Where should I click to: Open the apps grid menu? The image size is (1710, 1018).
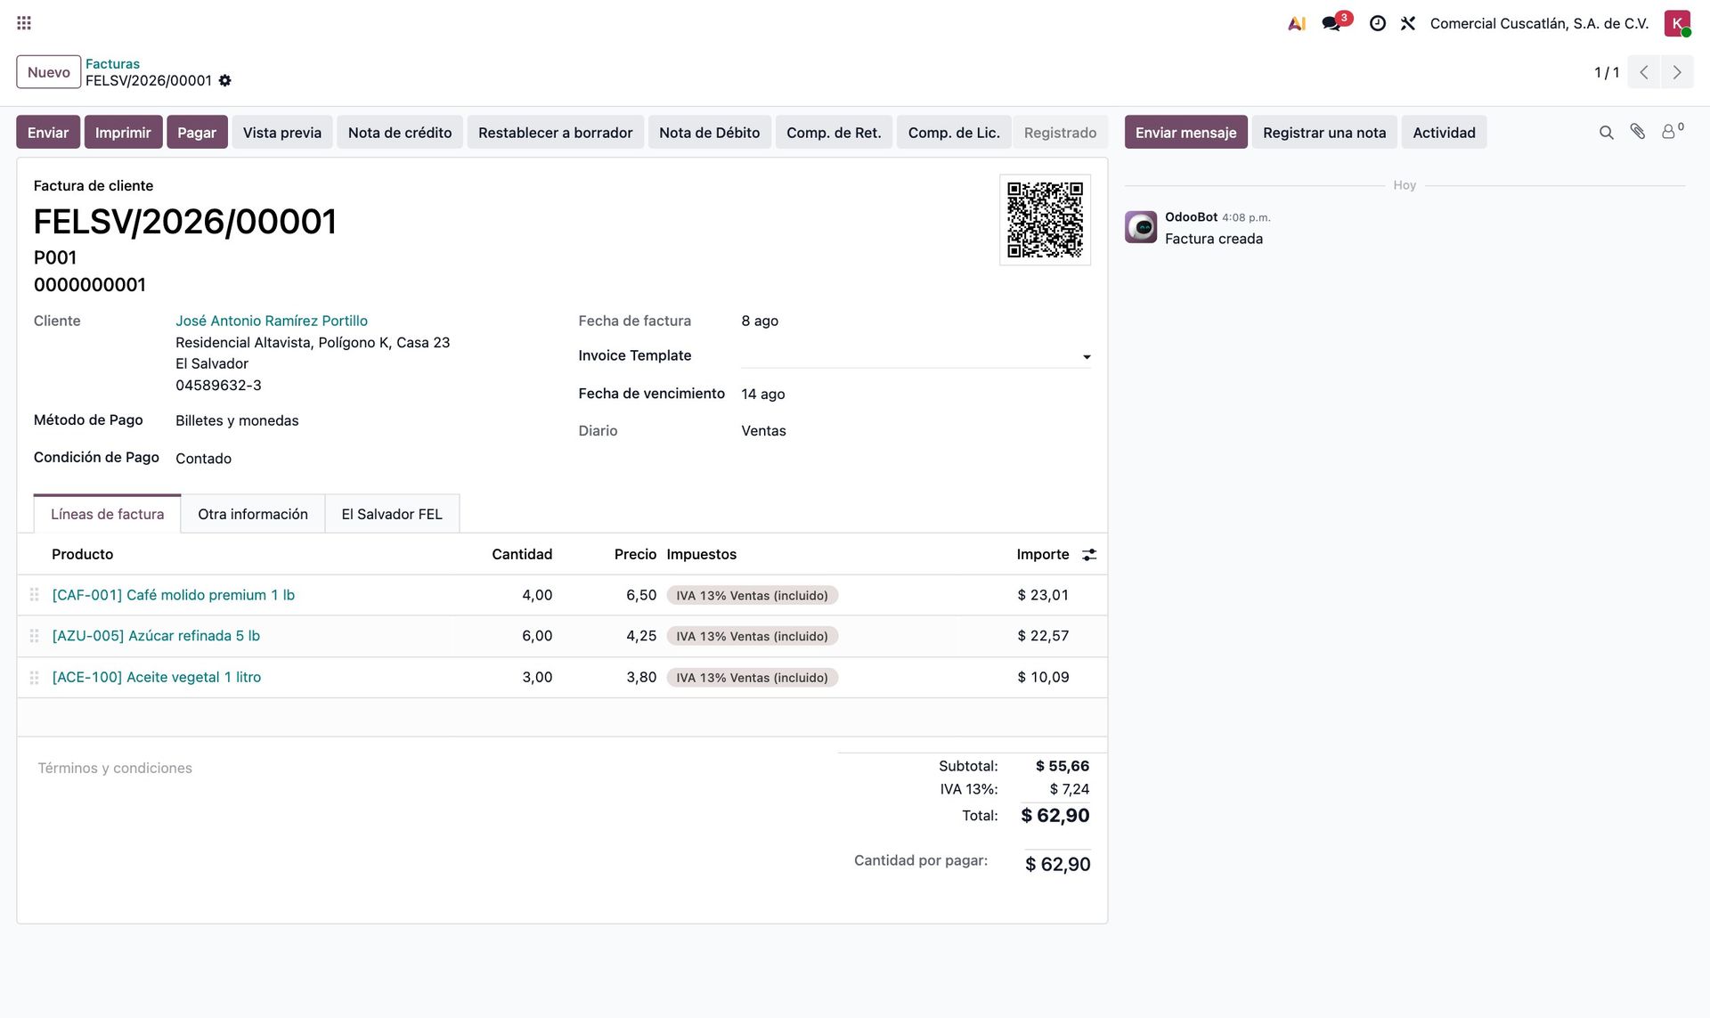click(x=24, y=23)
